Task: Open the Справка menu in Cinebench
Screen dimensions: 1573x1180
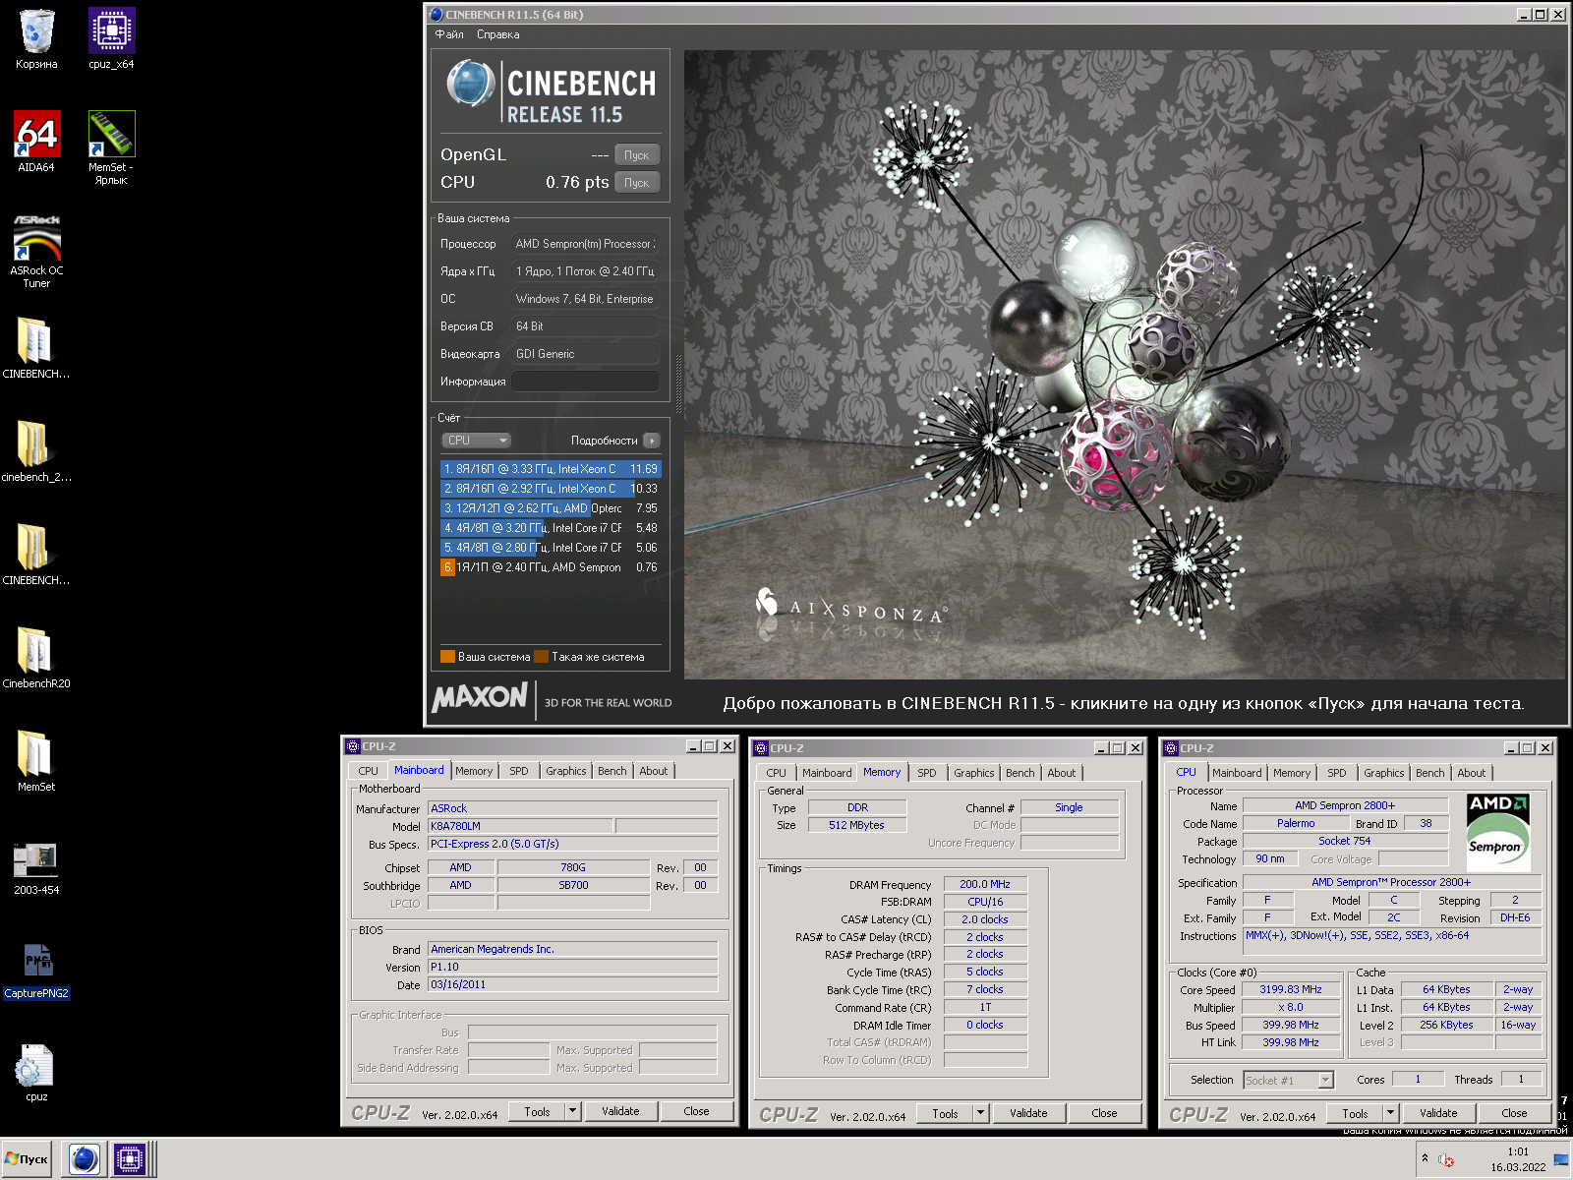Action: tap(497, 34)
